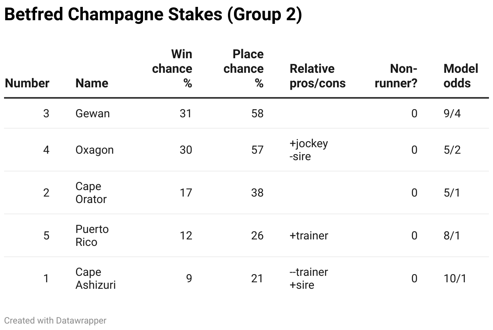The width and height of the screenshot is (493, 330).
Task: Click the 9/4 model odds value
Action: 452,114
